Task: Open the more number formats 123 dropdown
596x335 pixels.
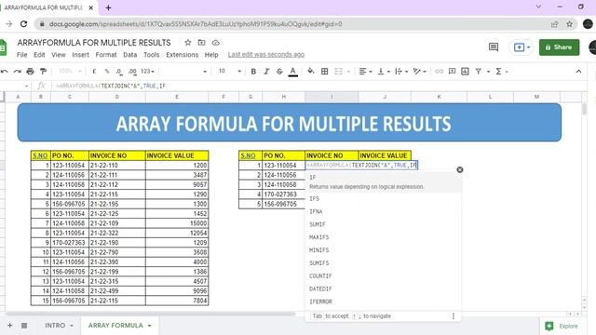Action: pyautogui.click(x=147, y=72)
